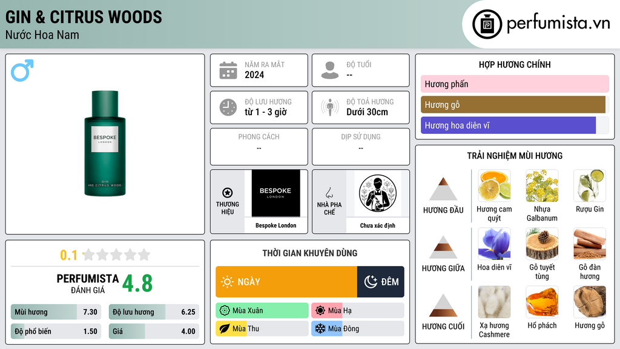
Task: Click the sillage icon beside Độ toả hương
Action: point(330,107)
